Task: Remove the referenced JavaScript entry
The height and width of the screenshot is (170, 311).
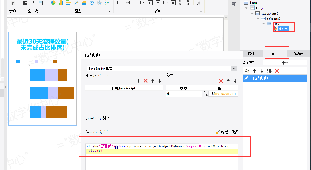Action: pos(146,81)
